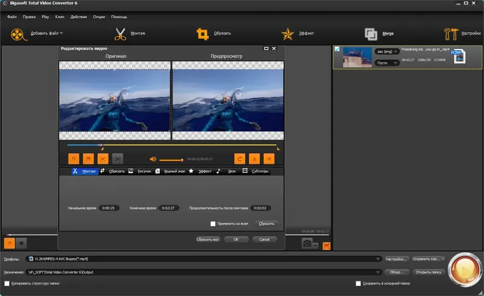Expand the Назначение output path dropdown
Image resolution: width=484 pixels, height=296 pixels.
point(378,272)
